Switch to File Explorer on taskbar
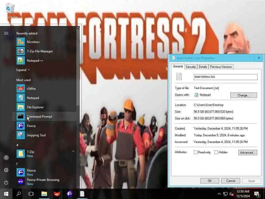Image resolution: width=265 pixels, height=199 pixels. pyautogui.click(x=44, y=194)
